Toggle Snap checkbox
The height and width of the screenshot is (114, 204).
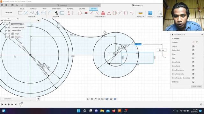coord(193,54)
